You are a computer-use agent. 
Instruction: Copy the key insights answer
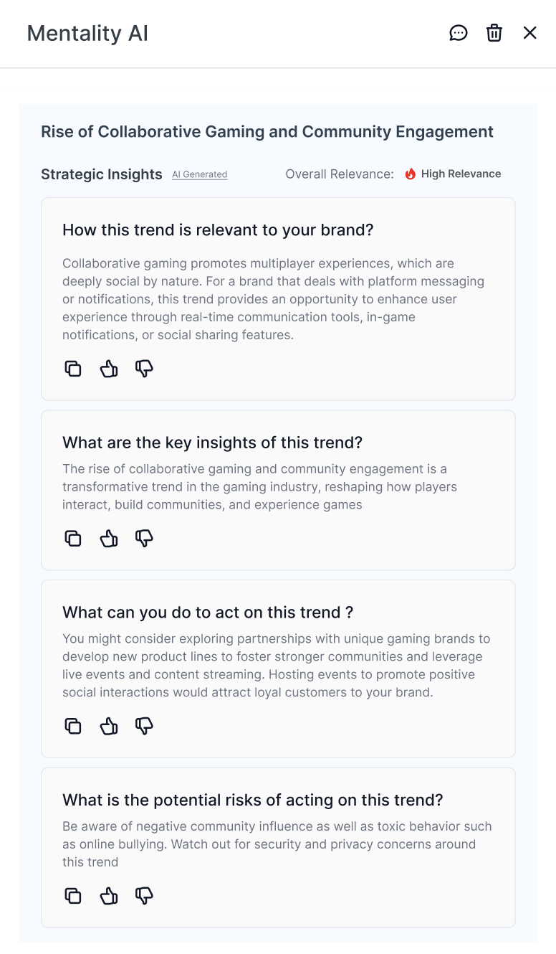coord(73,539)
